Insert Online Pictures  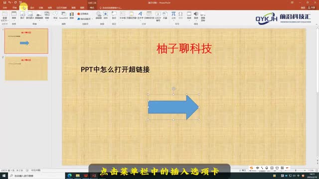30,15
